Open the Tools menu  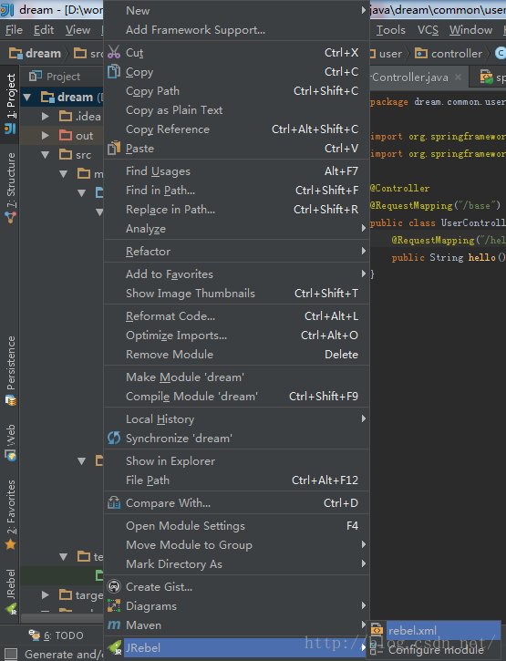click(x=391, y=30)
